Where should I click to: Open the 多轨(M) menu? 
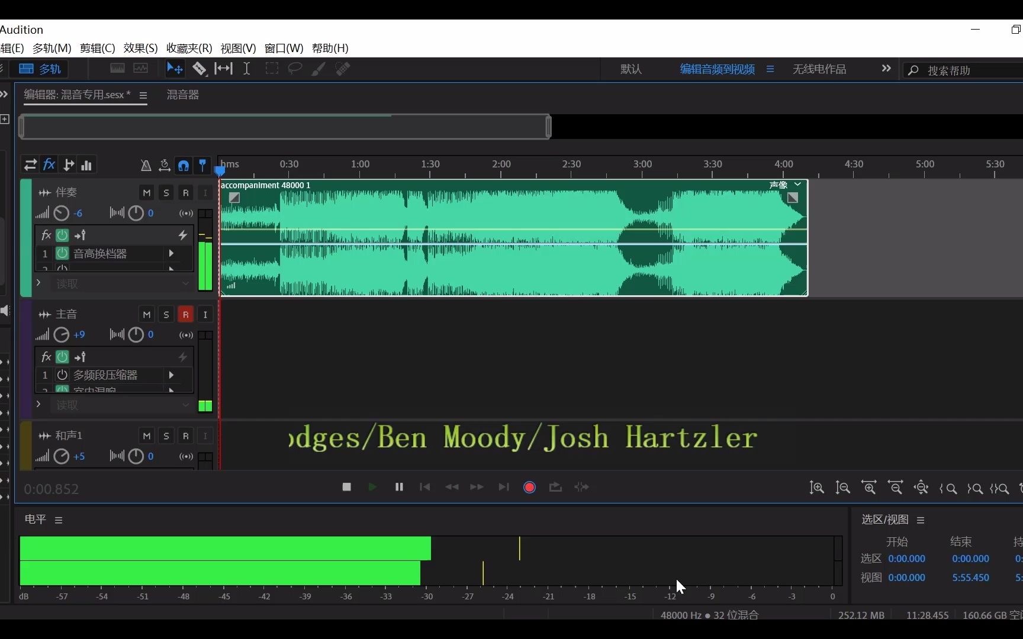pyautogui.click(x=52, y=49)
